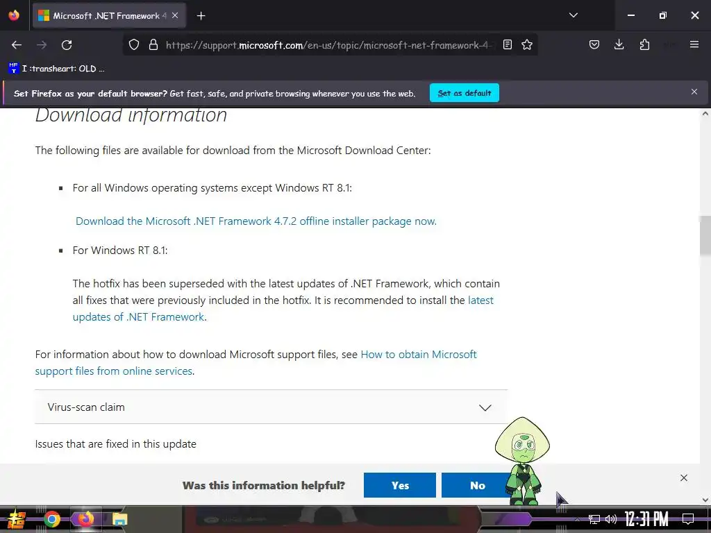The width and height of the screenshot is (711, 533).
Task: Answer Yes to information helpful prompt
Action: (x=400, y=485)
